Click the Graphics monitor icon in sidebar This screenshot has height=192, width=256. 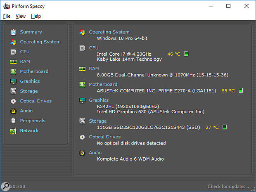point(13,81)
